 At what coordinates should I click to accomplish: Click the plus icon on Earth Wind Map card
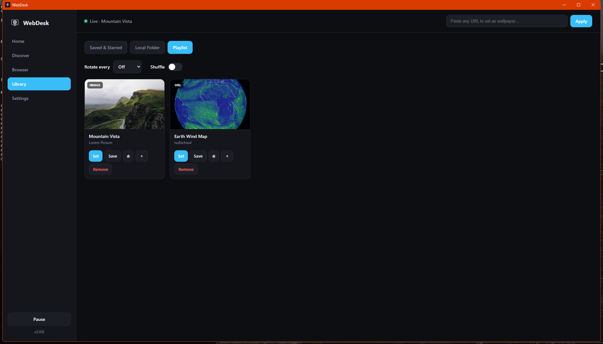click(227, 156)
